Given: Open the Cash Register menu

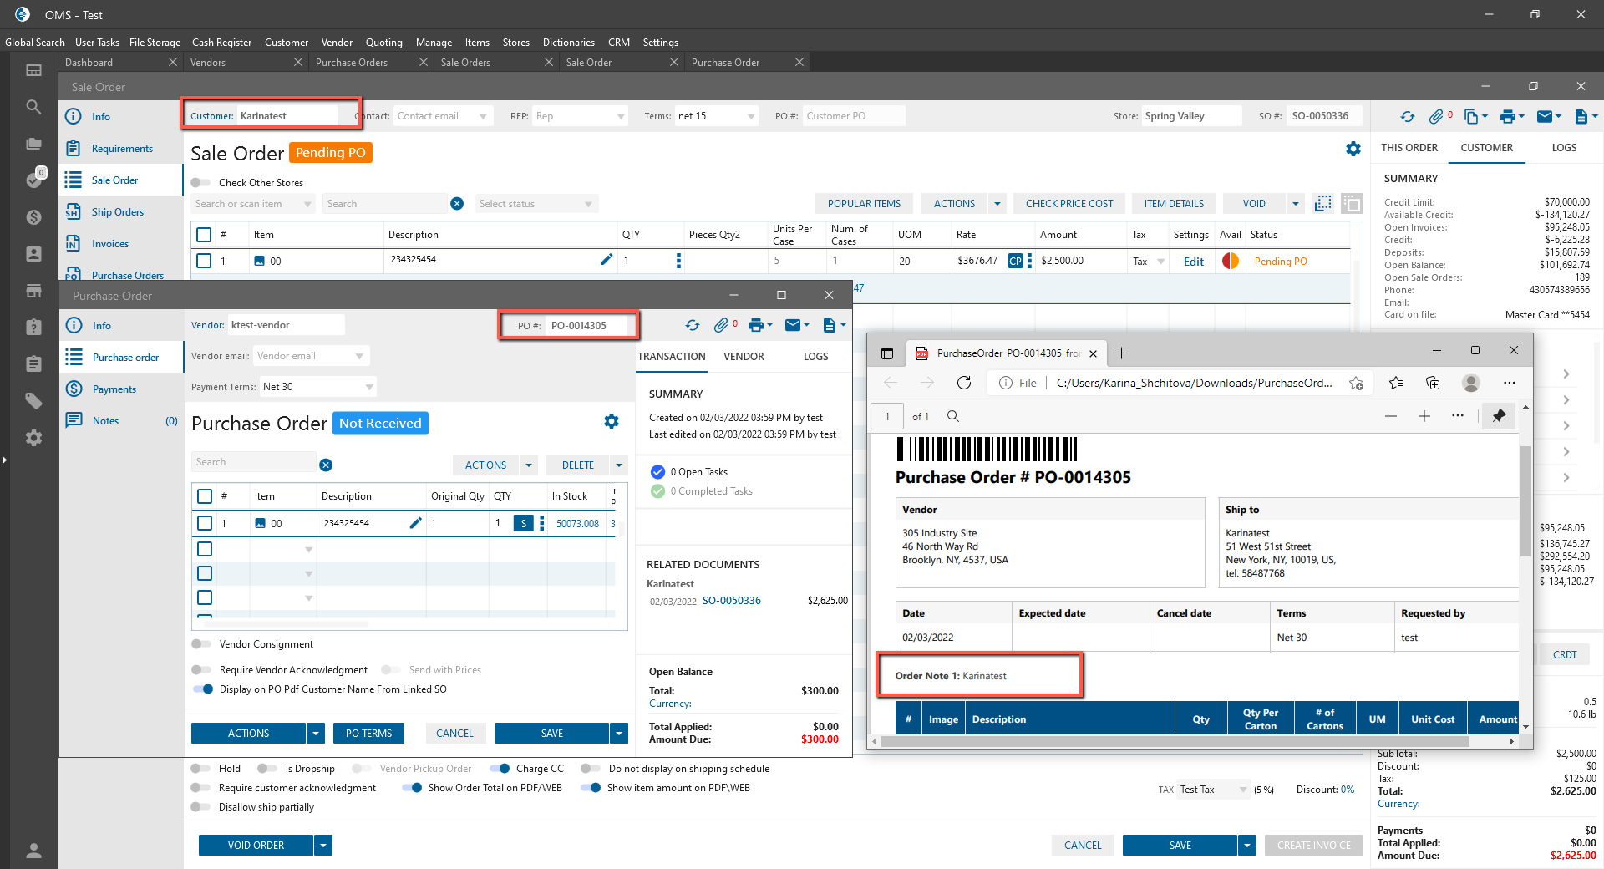Looking at the screenshot, I should pyautogui.click(x=221, y=43).
